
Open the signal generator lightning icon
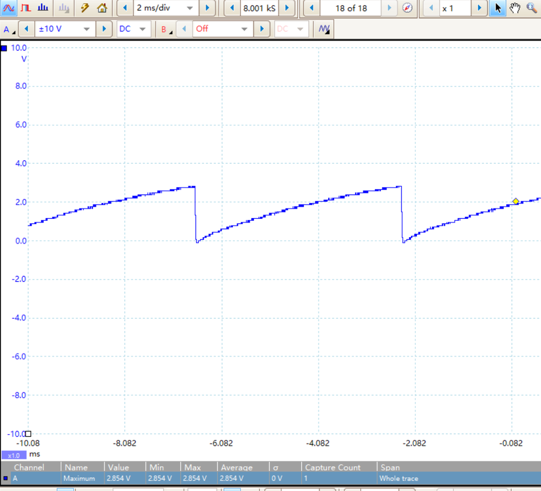(x=84, y=8)
